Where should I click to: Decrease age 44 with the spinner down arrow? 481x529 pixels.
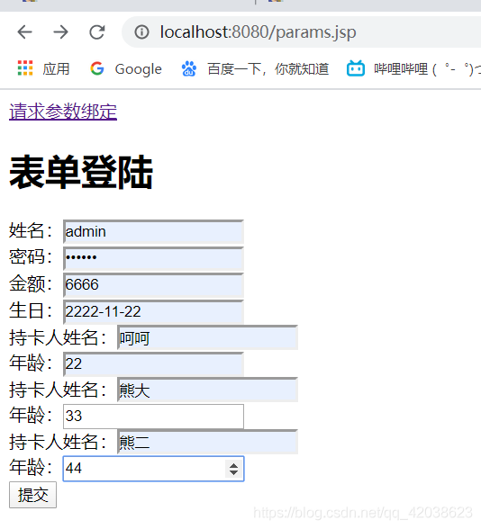(x=233, y=472)
